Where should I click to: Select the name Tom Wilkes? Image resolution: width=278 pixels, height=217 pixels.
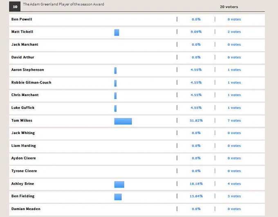[22, 121]
